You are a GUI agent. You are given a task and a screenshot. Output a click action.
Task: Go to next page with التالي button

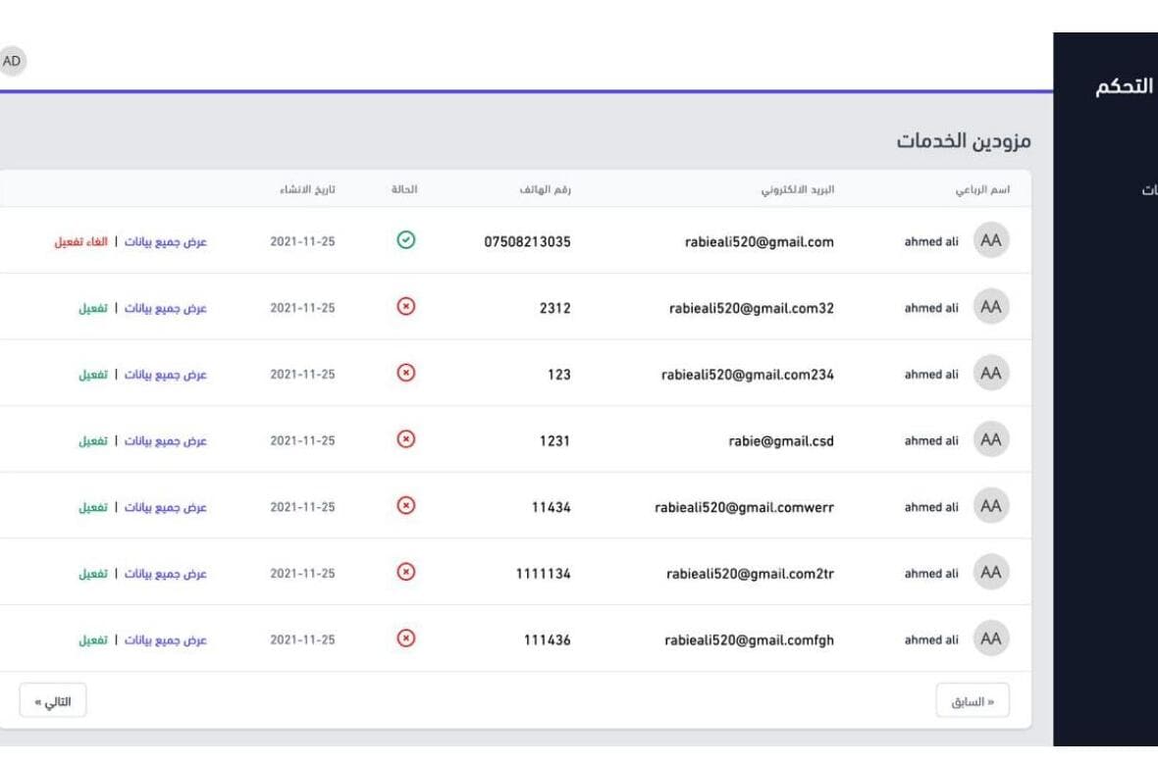[x=52, y=700]
